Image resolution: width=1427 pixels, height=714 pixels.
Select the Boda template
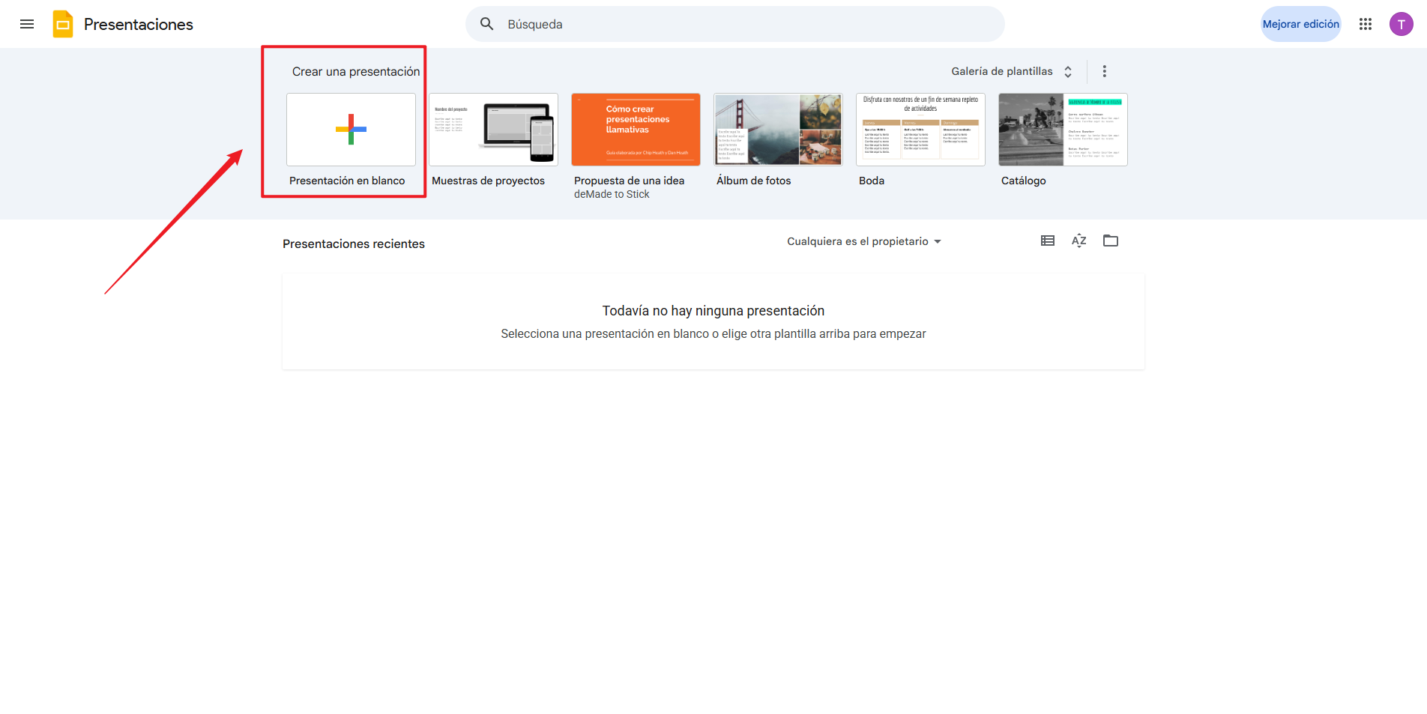click(920, 129)
